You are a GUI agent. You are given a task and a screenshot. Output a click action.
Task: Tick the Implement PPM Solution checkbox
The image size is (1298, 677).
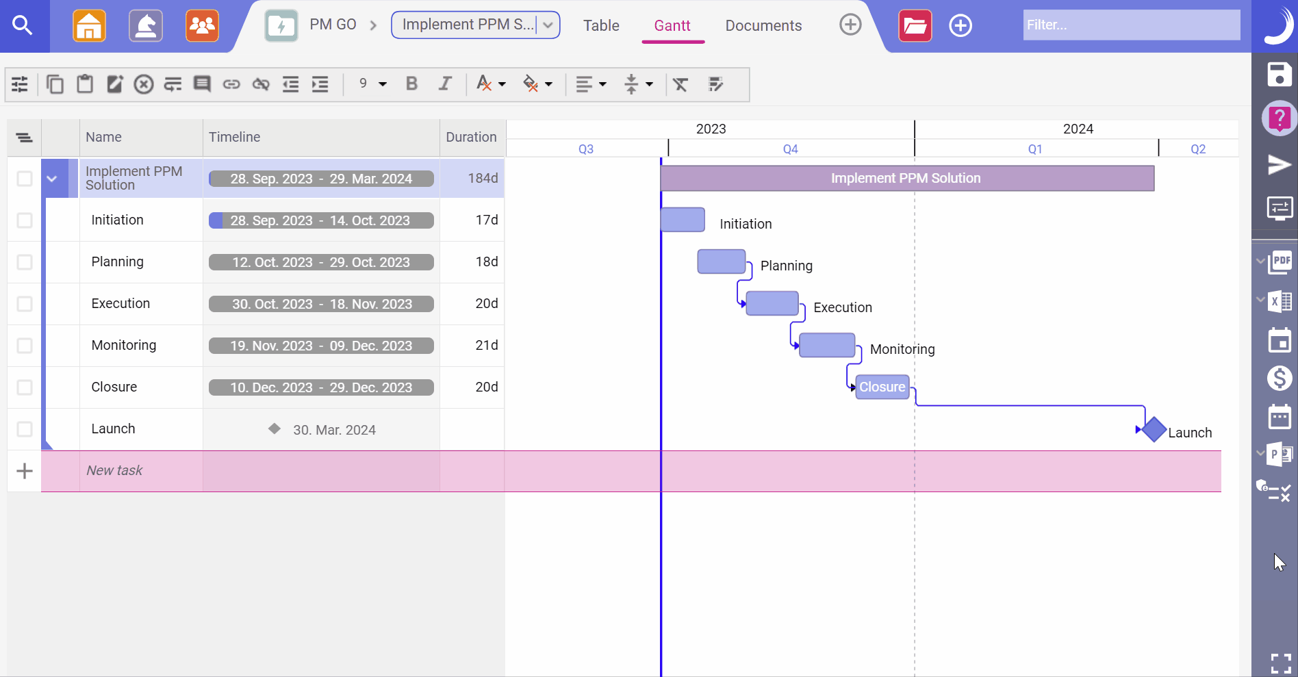point(25,179)
